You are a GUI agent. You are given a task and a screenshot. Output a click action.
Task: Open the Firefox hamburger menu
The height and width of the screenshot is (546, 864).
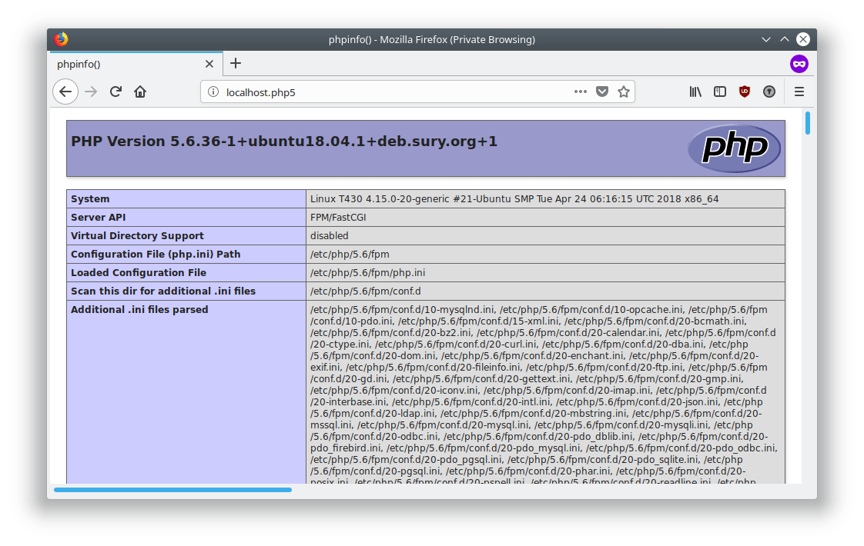(x=799, y=92)
